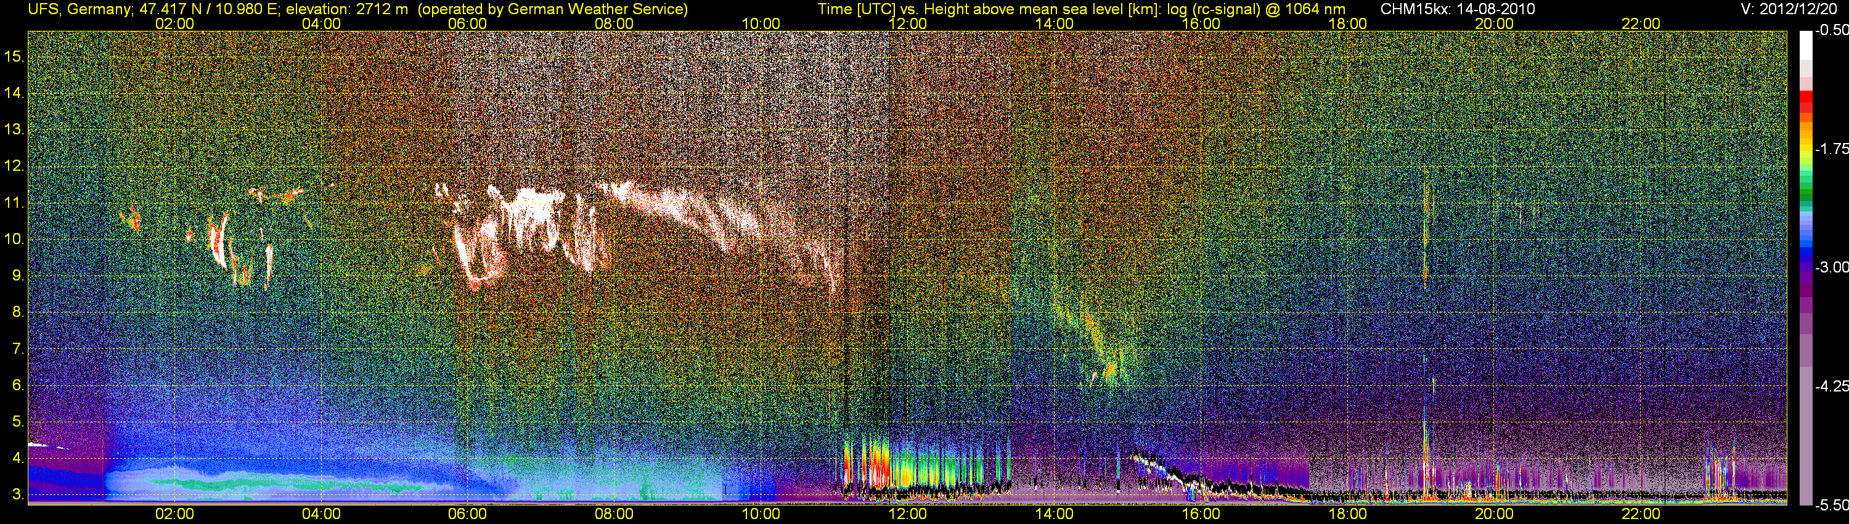Viewport: 1849px width, 524px height.
Task: Click the 7. km height axis label
Action: tap(18, 349)
